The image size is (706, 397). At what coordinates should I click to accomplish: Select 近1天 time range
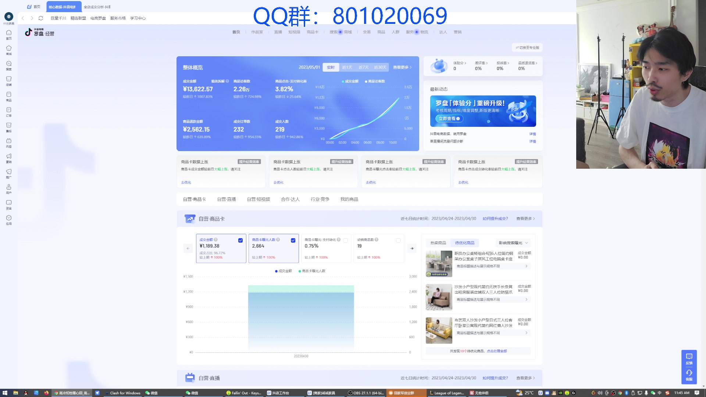coord(347,67)
